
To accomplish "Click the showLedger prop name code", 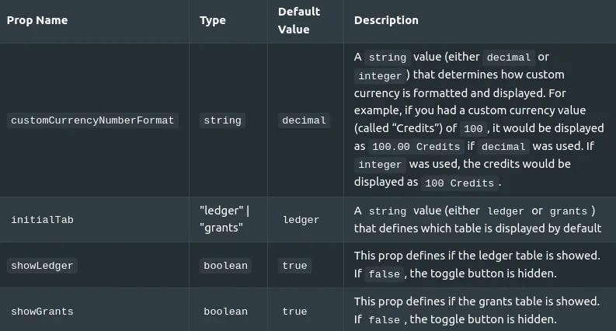I will (42, 266).
